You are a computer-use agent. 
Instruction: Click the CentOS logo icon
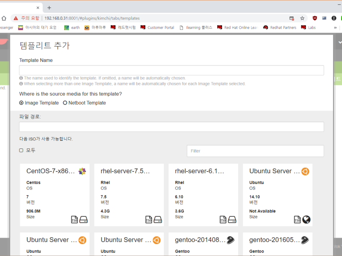tap(82, 172)
